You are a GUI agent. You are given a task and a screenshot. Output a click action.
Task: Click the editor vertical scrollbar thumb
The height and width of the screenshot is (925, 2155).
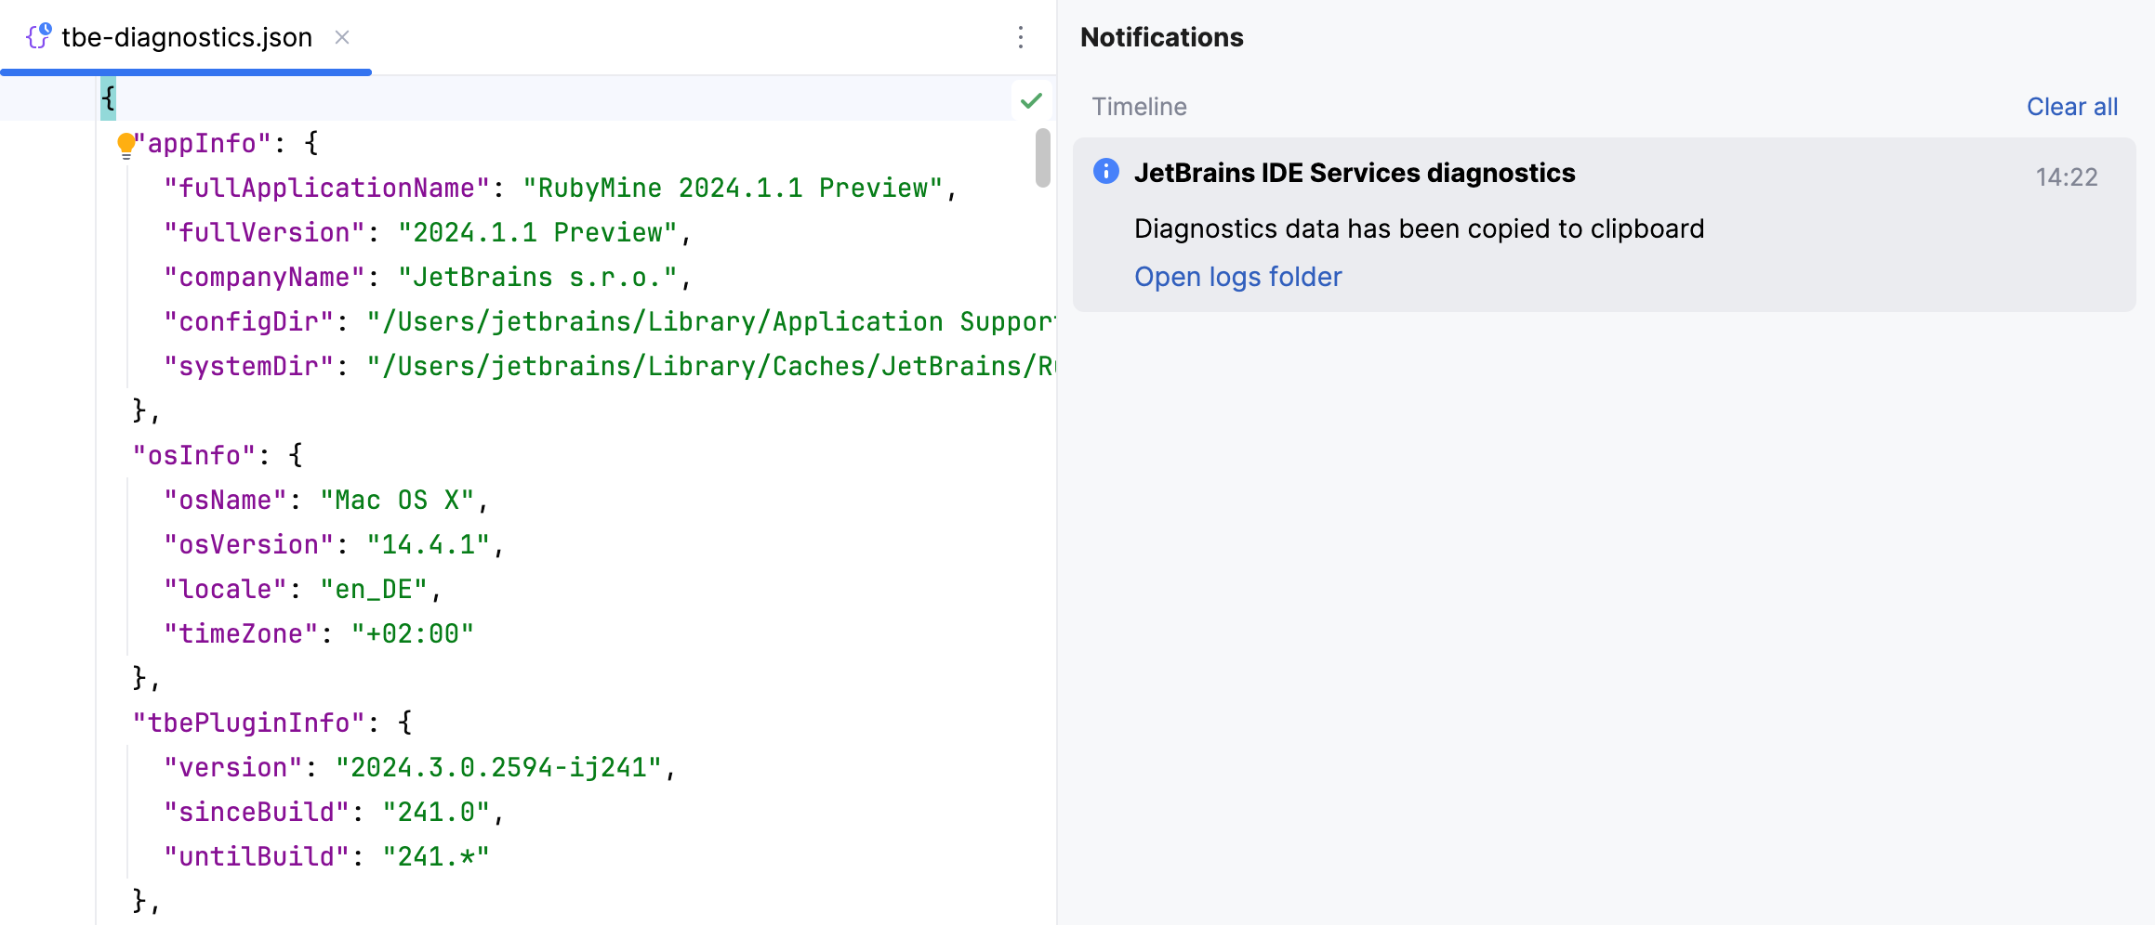click(x=1043, y=158)
